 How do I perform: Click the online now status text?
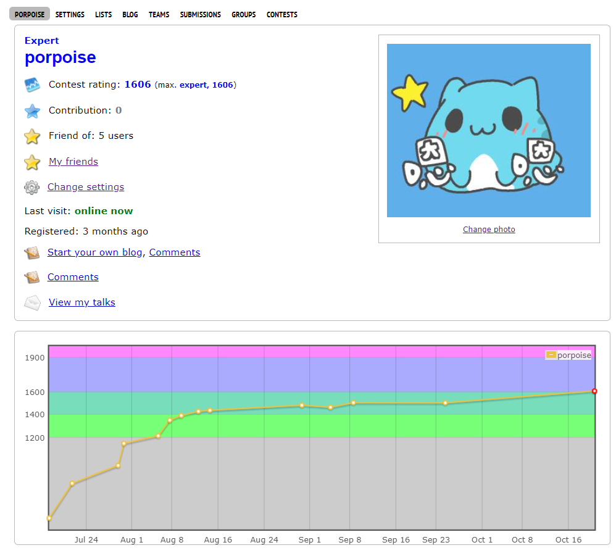(x=104, y=211)
